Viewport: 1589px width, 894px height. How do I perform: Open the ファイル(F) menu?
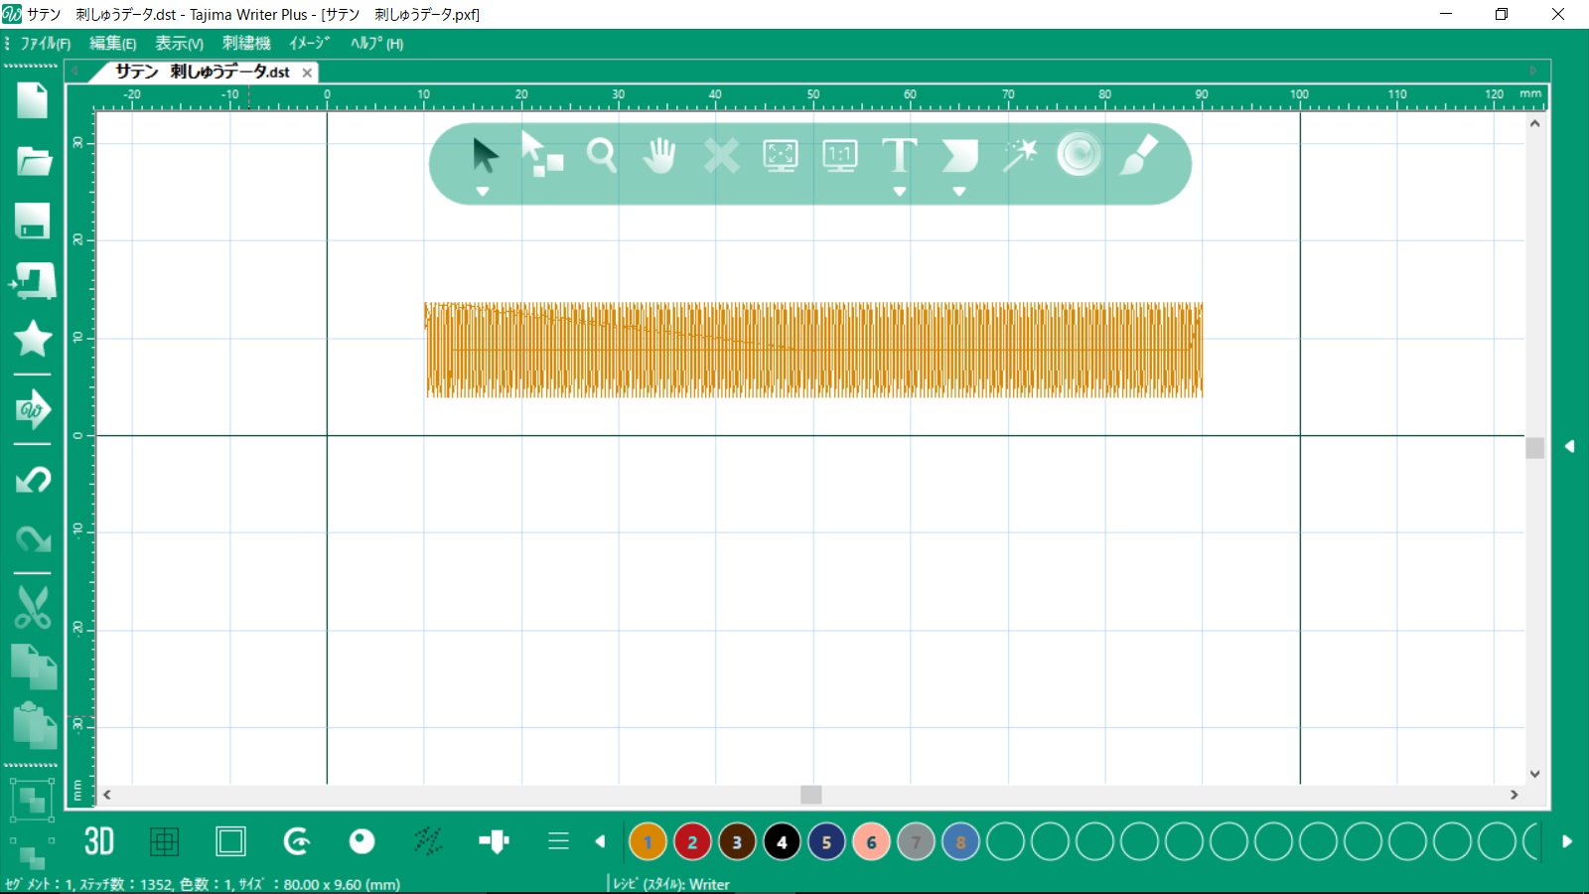(46, 44)
